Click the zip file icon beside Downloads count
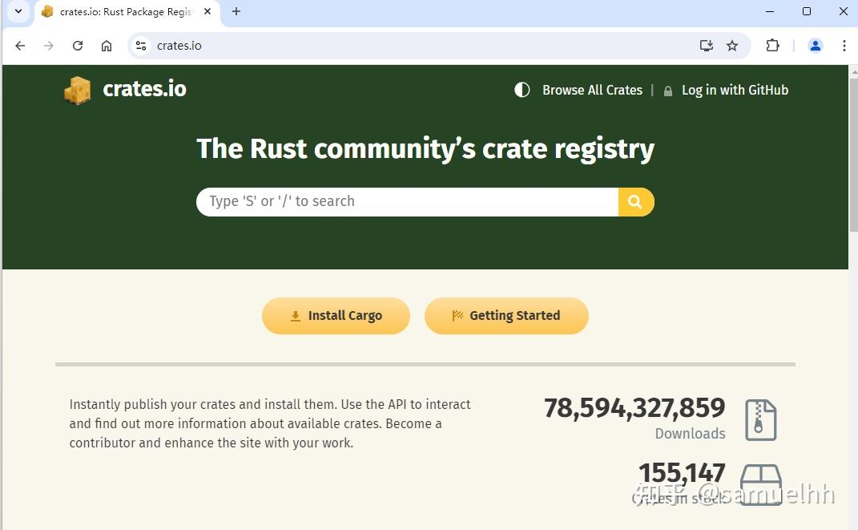The image size is (858, 530). (759, 419)
